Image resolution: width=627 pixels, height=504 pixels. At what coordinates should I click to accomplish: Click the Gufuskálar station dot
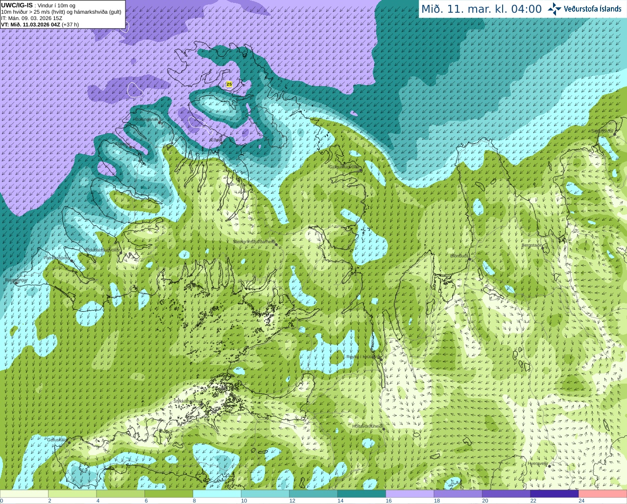tap(69, 442)
